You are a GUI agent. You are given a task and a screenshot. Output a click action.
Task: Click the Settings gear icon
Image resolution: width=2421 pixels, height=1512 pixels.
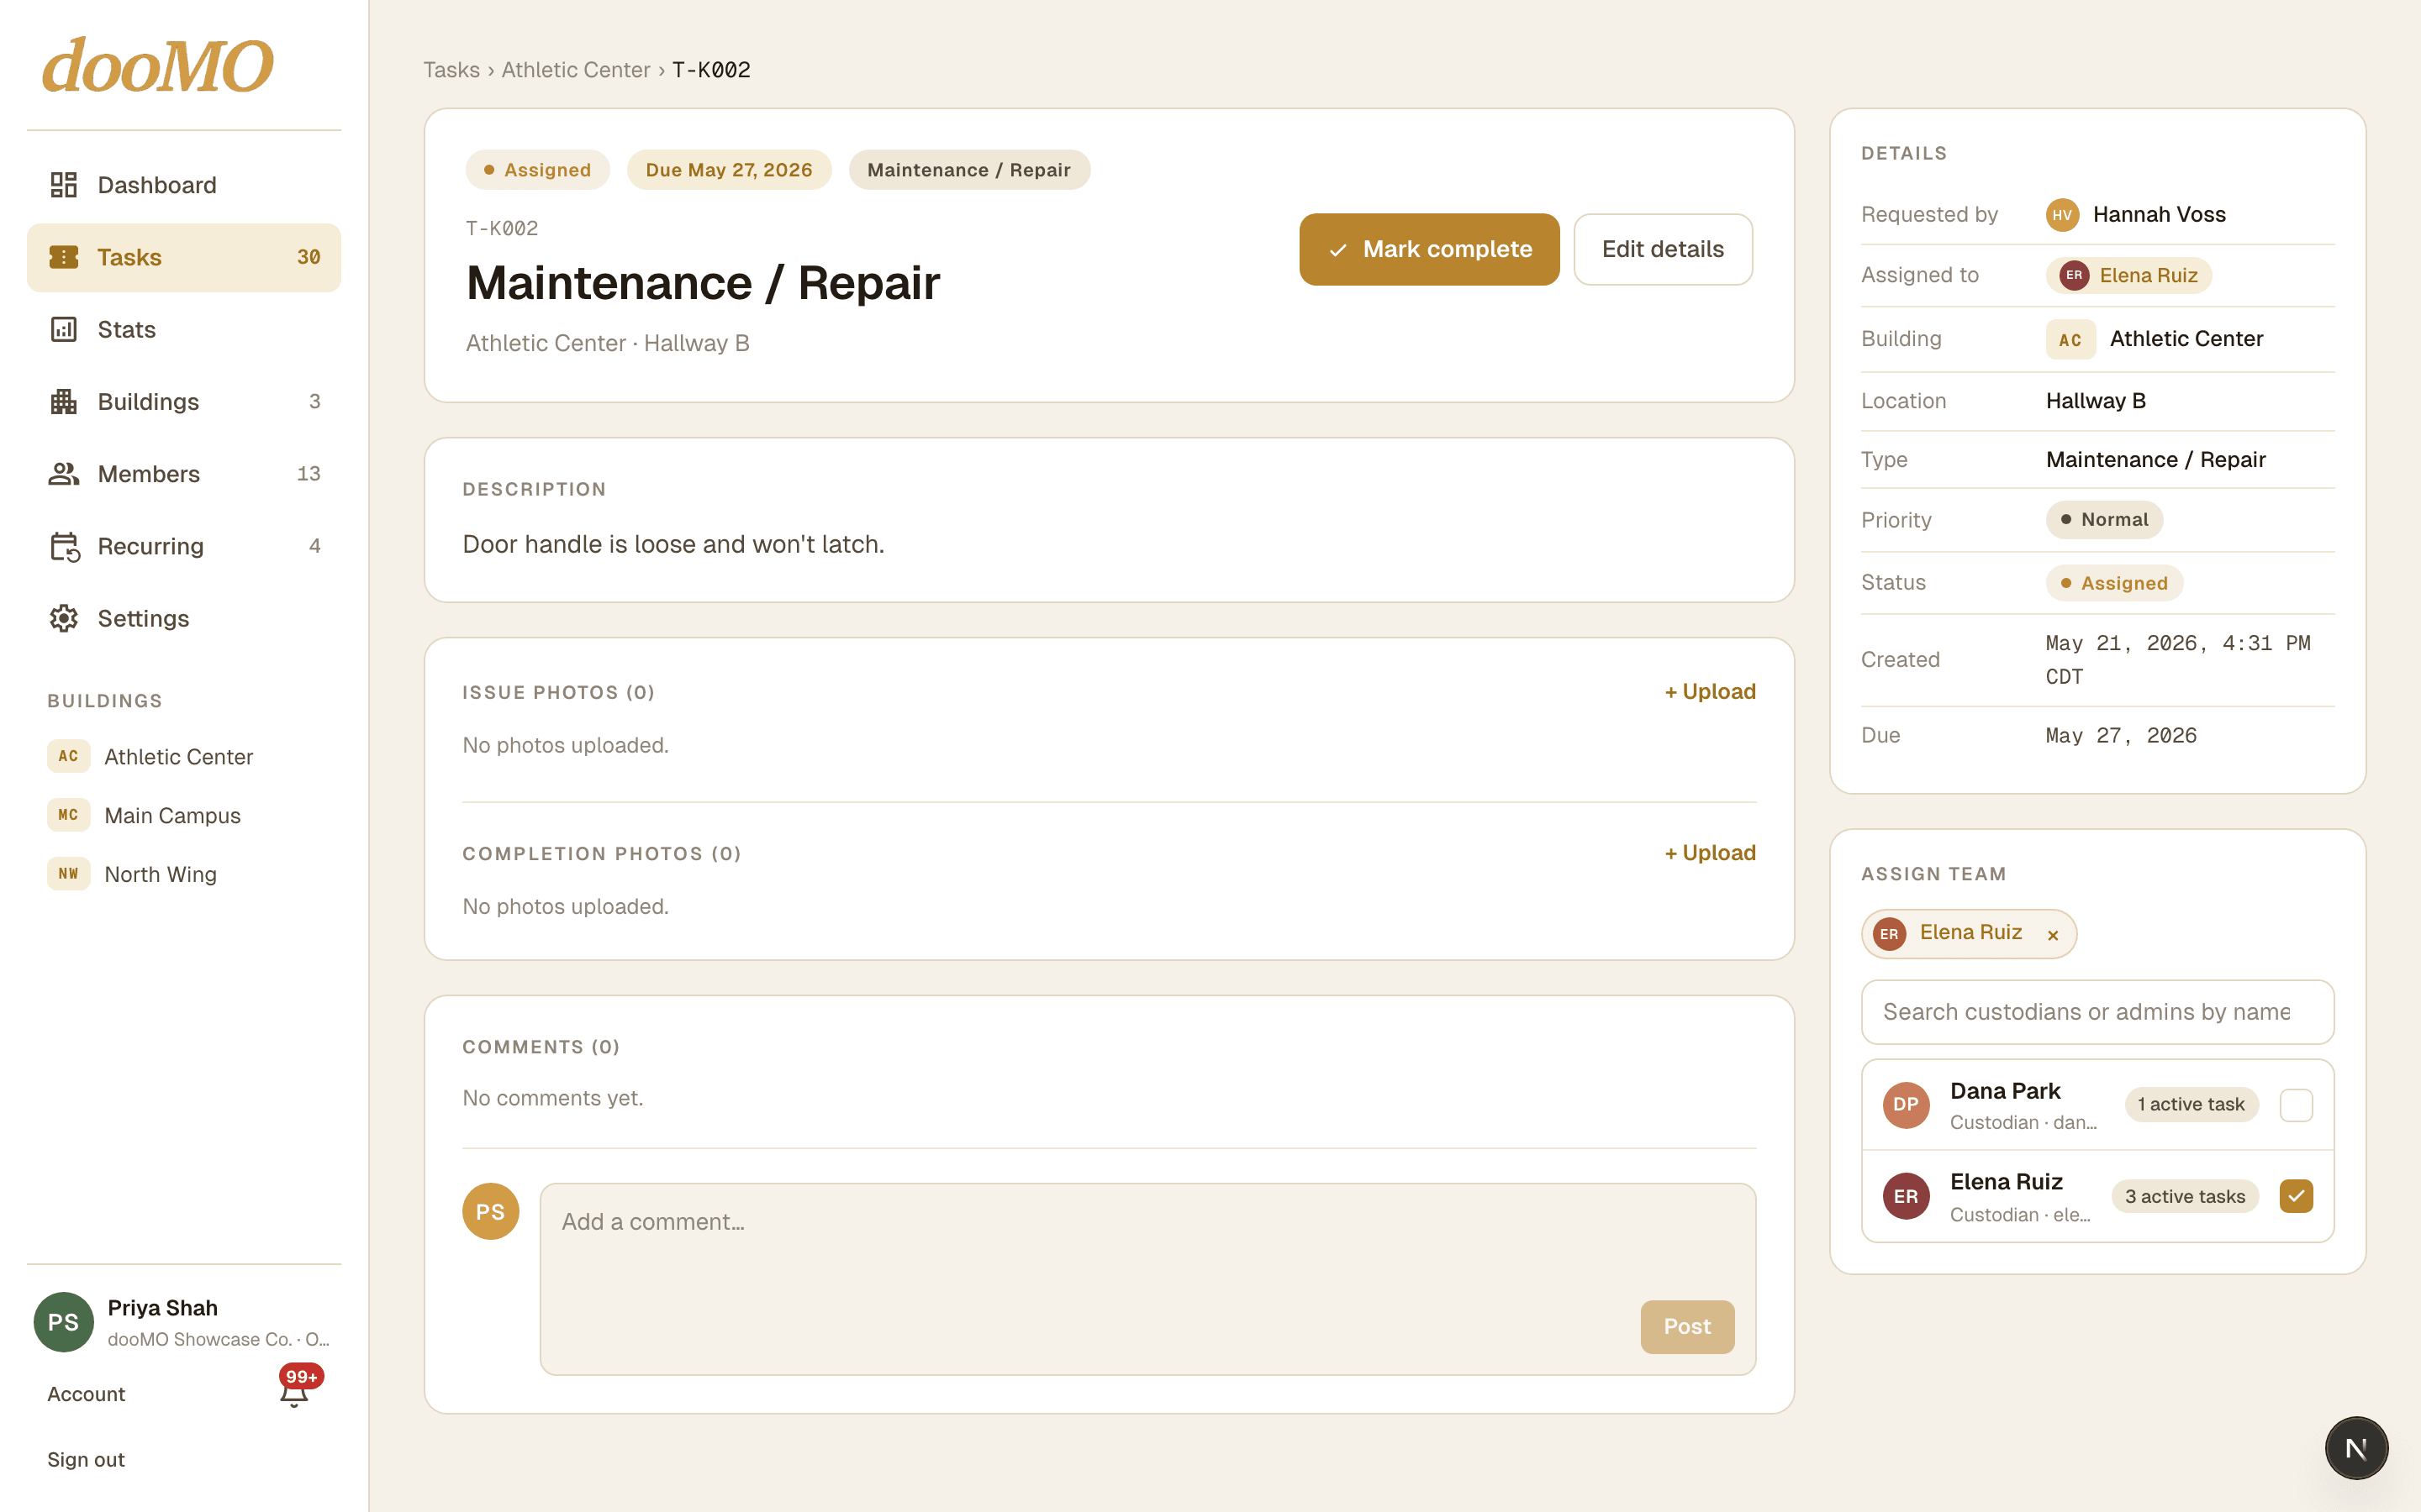(64, 618)
